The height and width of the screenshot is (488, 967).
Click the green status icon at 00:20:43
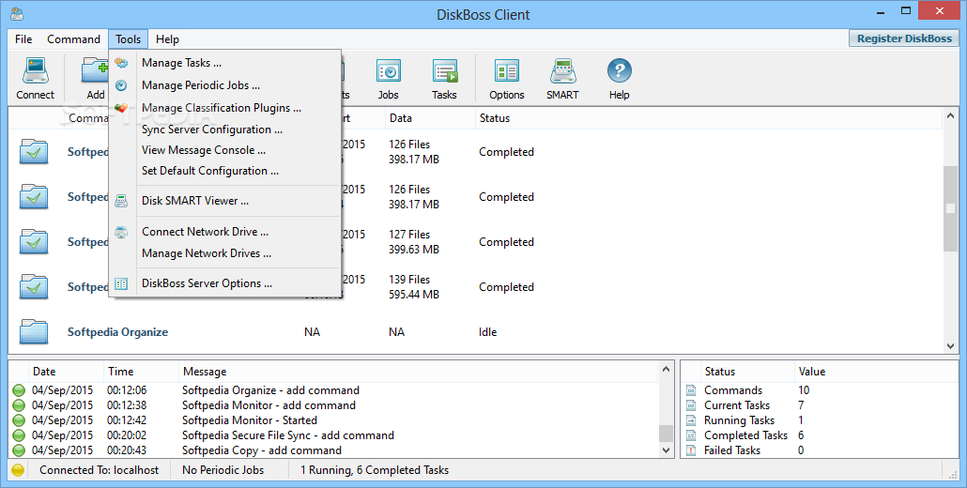[19, 450]
